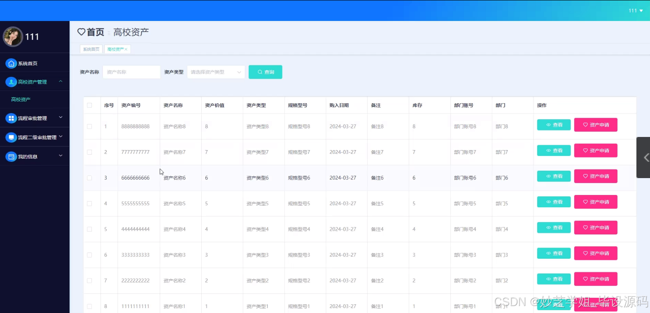Check the row with 资产编号 1111111111

pos(89,306)
